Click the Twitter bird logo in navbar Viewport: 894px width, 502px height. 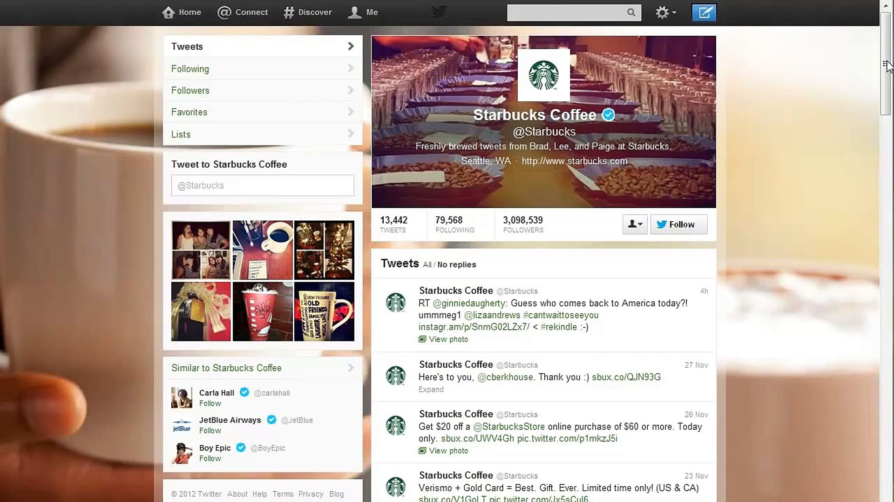click(x=439, y=12)
